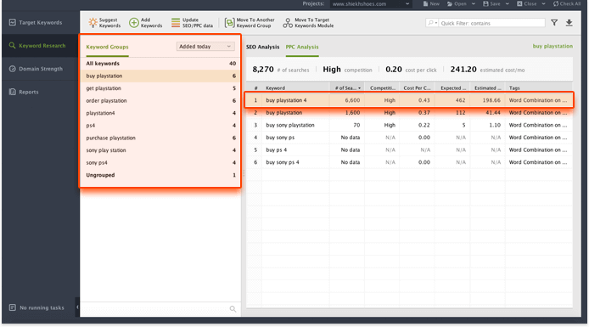Click the Check All button
The image size is (589, 327).
pos(566,3)
